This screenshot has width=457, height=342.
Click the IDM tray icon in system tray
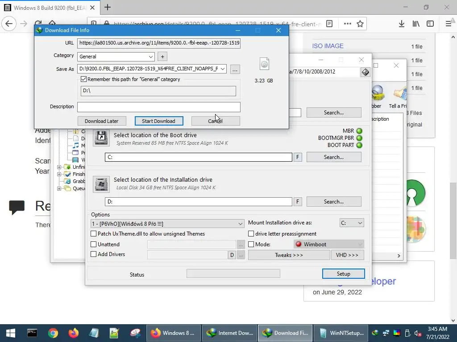pos(375,333)
